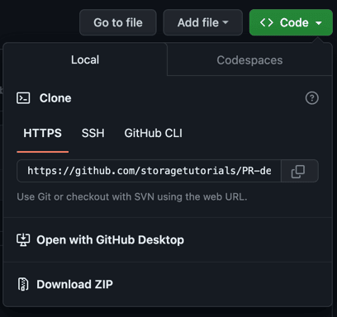The width and height of the screenshot is (337, 317).
Task: Expand the Code button dropdown arrow
Action: (x=319, y=23)
